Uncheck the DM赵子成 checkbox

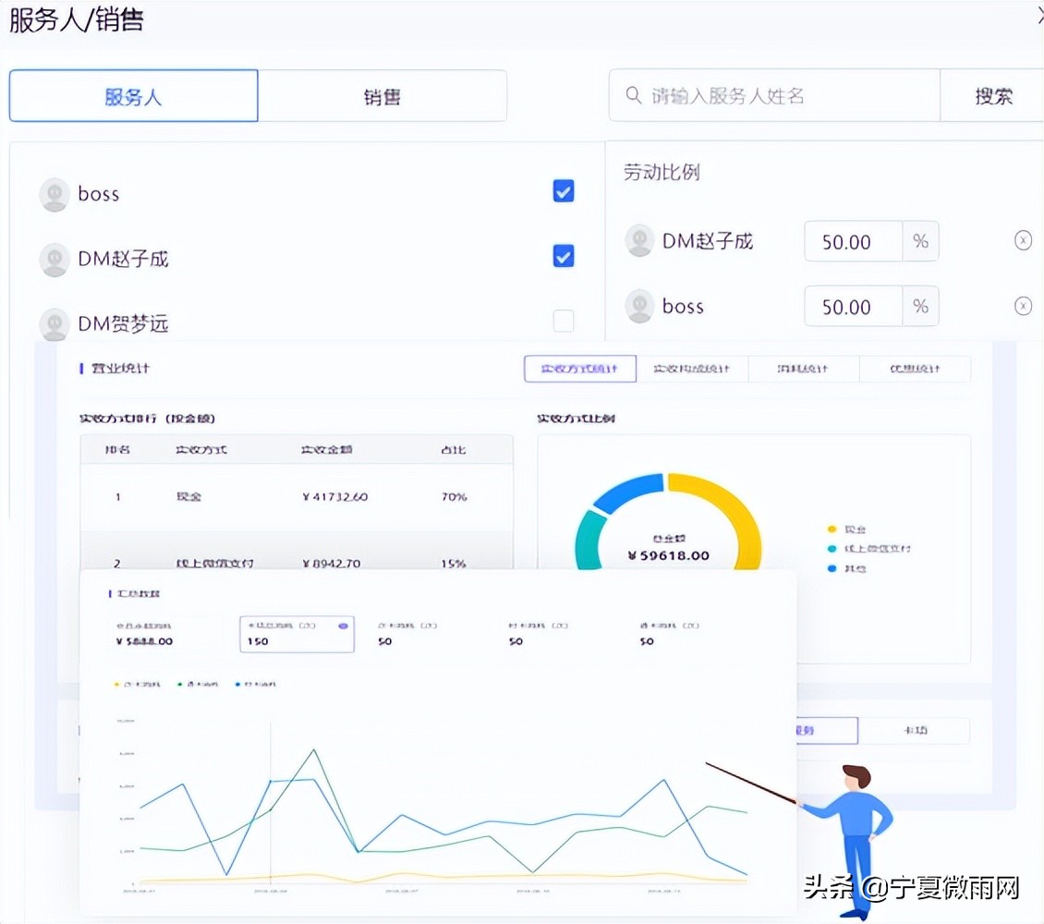pos(564,256)
